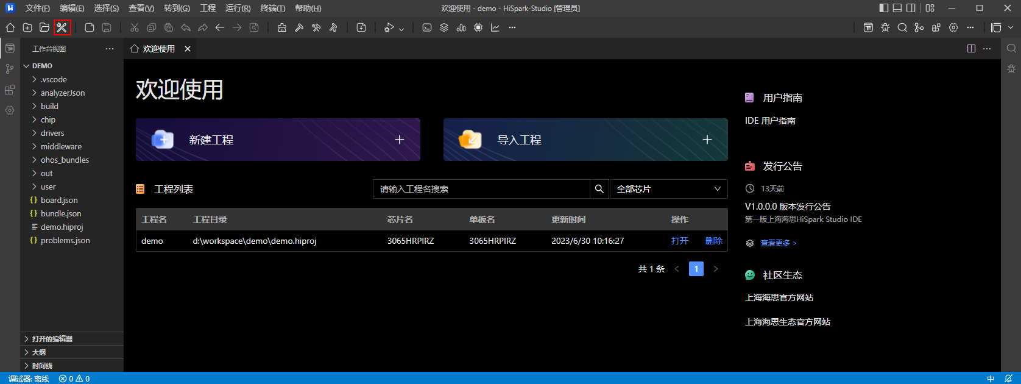
Task: Open the debug bug icon in top-right toolbar
Action: [885, 27]
